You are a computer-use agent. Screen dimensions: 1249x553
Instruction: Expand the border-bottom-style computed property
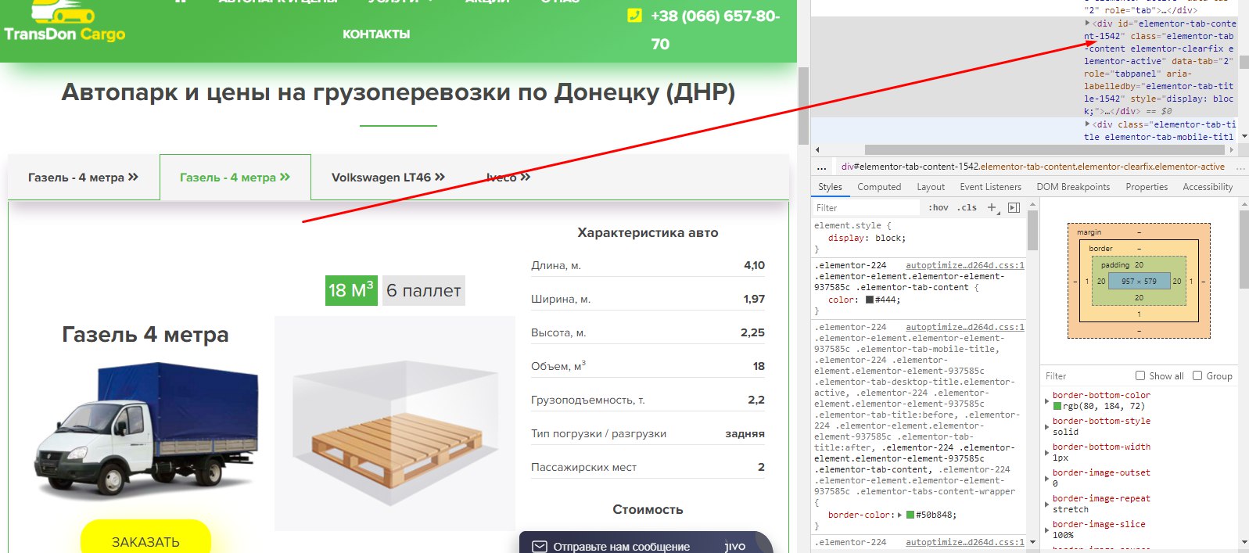tap(1047, 426)
